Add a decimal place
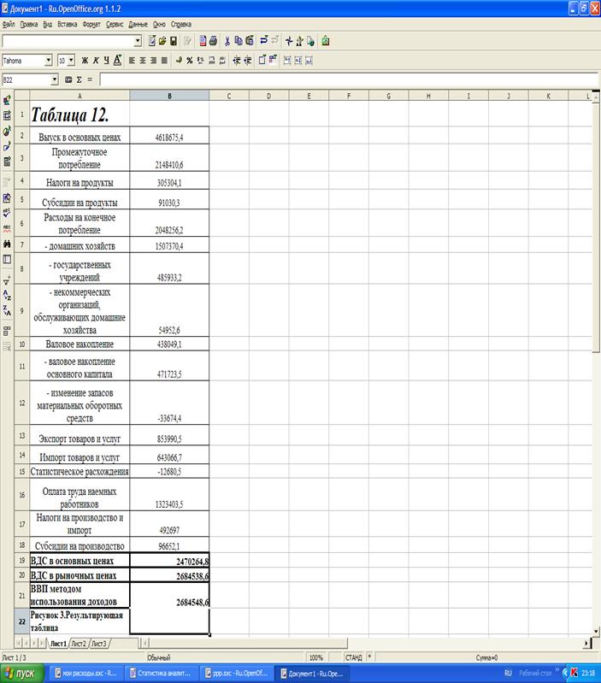The width and height of the screenshot is (601, 683). coord(211,61)
